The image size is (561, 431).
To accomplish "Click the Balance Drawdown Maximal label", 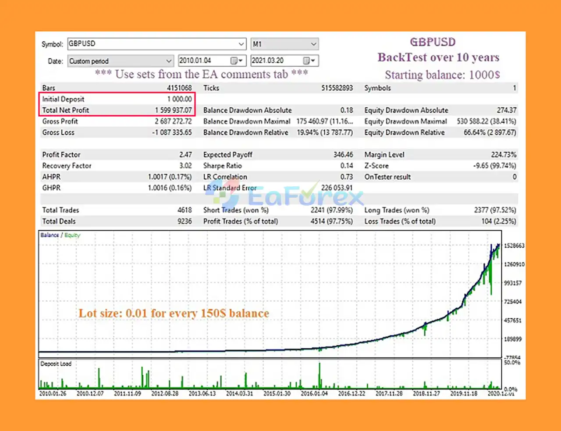I will pyautogui.click(x=247, y=121).
